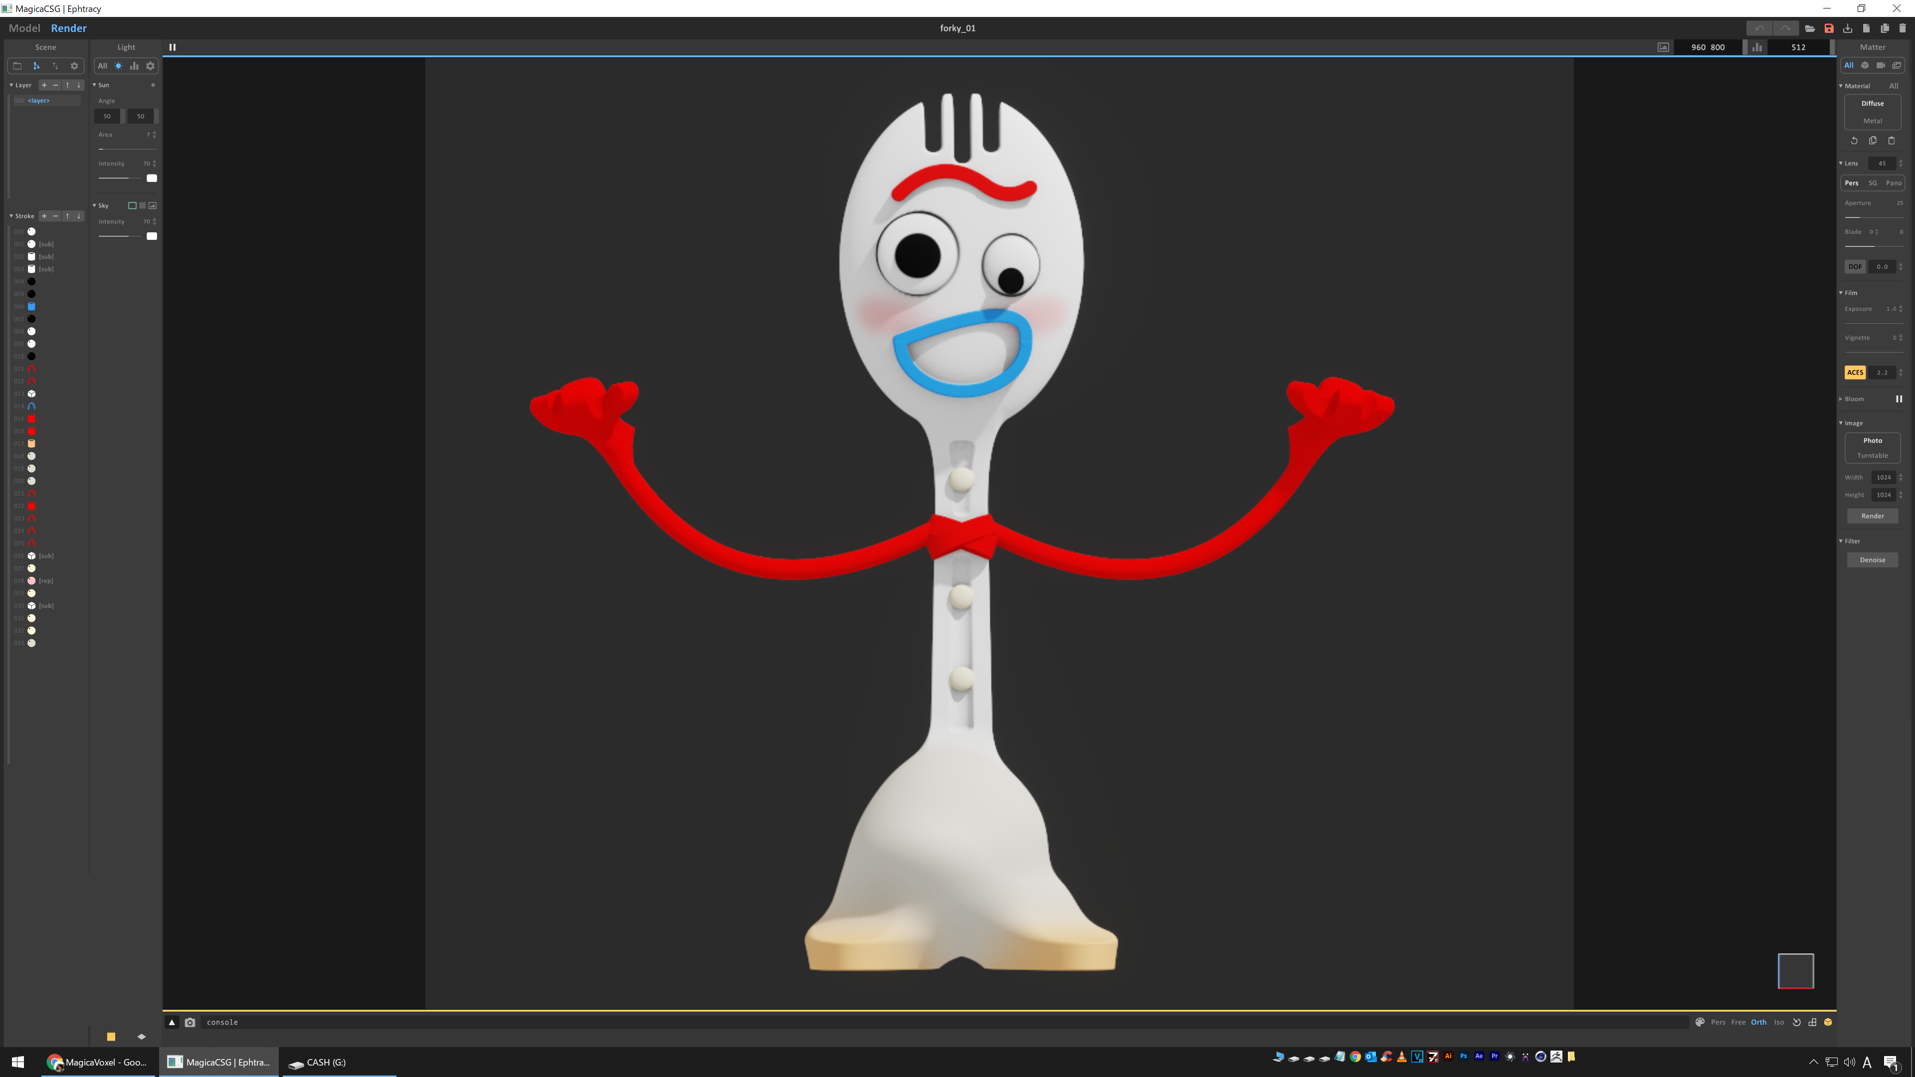Switch to the Render tab
The width and height of the screenshot is (1915, 1077).
(x=68, y=28)
